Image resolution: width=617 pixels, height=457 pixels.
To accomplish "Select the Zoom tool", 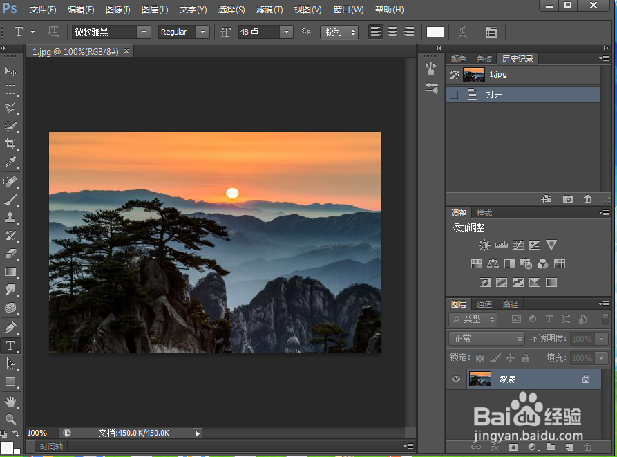I will coord(10,420).
